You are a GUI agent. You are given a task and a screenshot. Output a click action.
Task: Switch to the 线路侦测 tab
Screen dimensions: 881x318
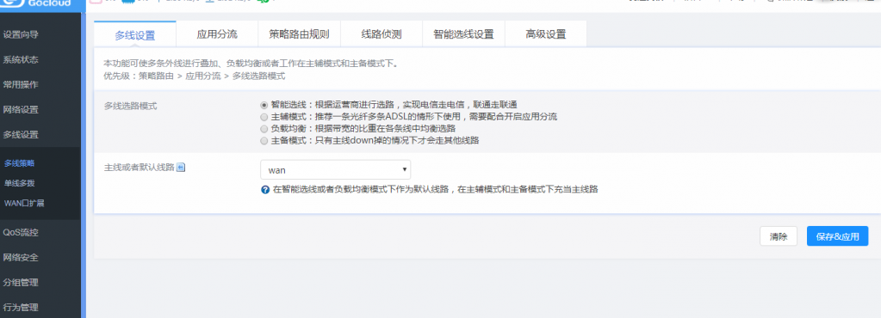click(x=381, y=34)
